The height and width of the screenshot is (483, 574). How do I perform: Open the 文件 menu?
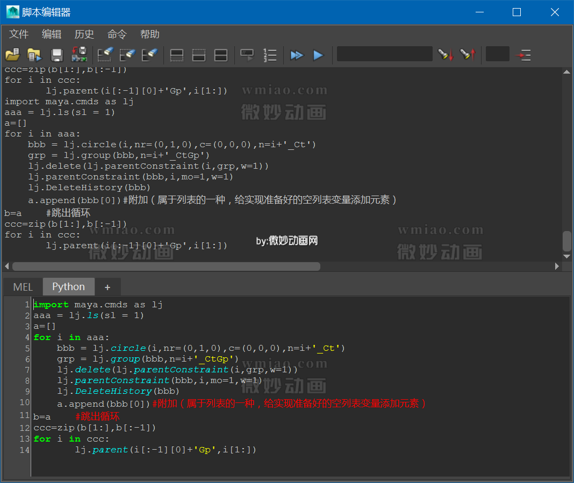coord(19,34)
